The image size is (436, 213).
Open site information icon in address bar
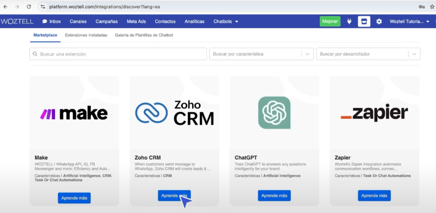coord(43,7)
